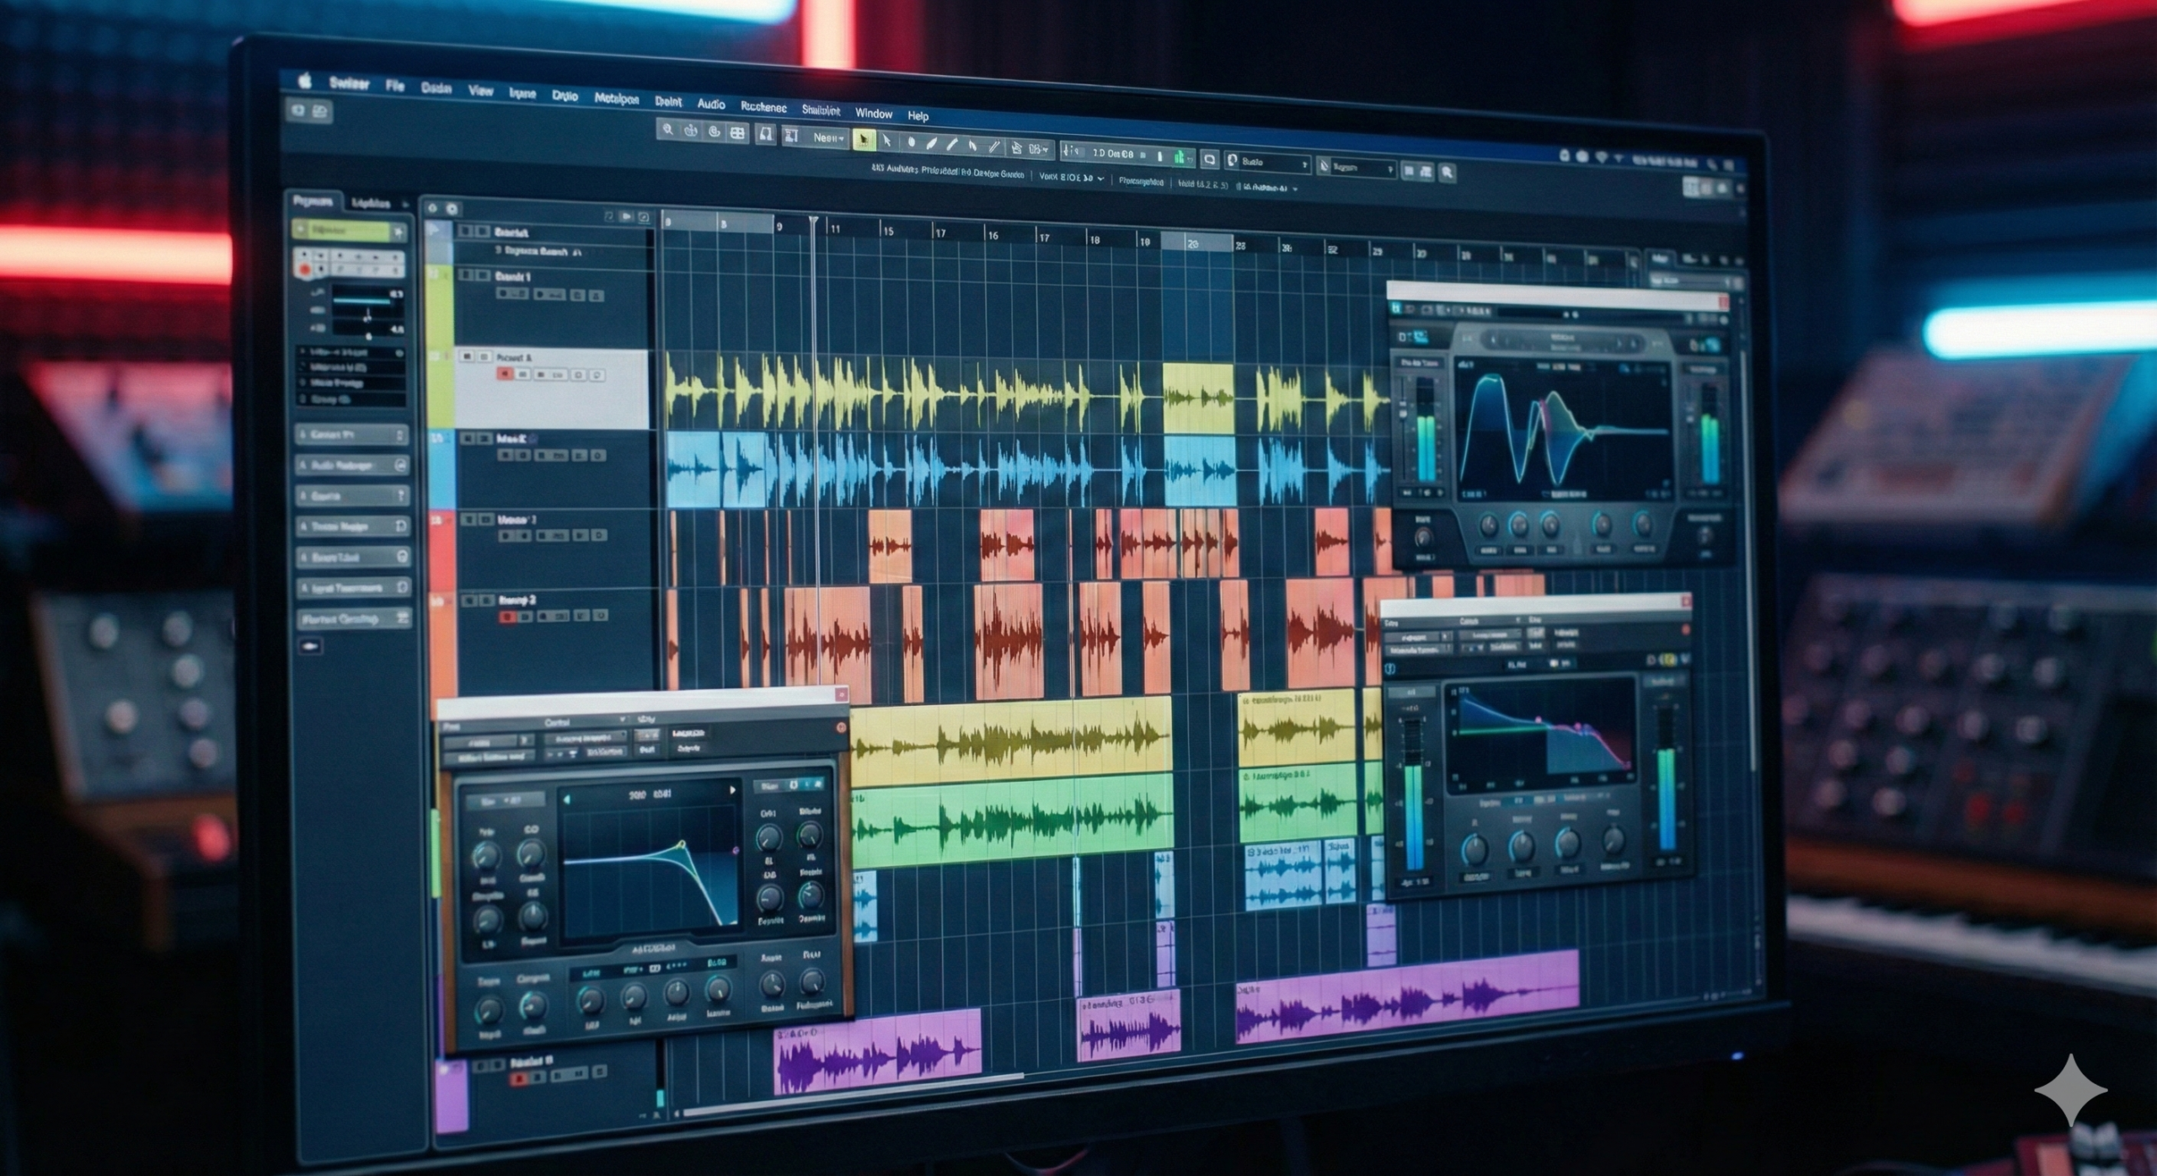Click the search icon at toolbar right end
This screenshot has width=2157, height=1176.
[1447, 173]
